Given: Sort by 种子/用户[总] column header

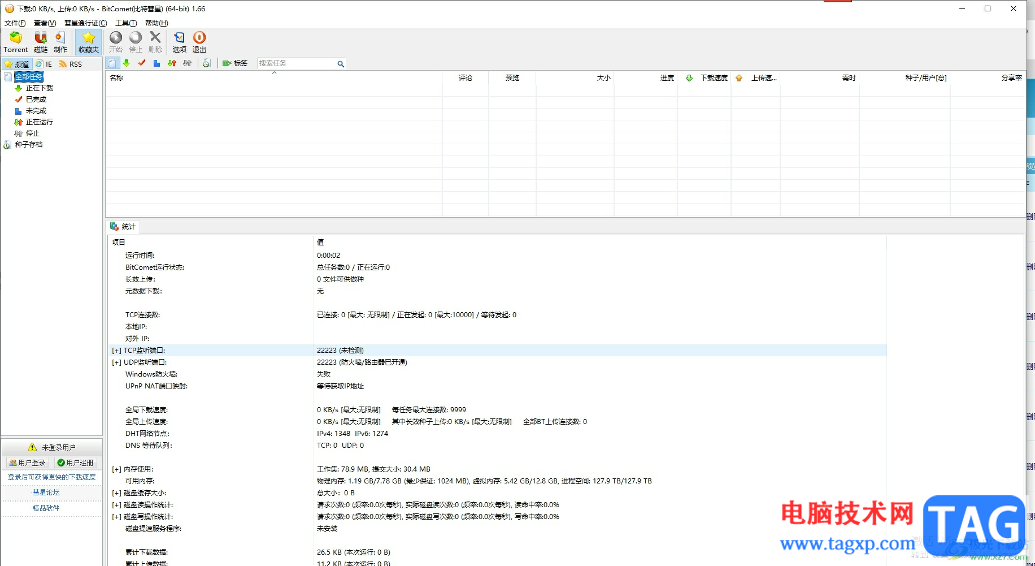Looking at the screenshot, I should pyautogui.click(x=905, y=78).
